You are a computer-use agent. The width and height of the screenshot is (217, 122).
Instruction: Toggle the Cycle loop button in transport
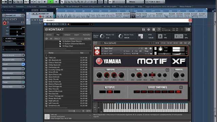pyautogui.click(x=39, y=2)
